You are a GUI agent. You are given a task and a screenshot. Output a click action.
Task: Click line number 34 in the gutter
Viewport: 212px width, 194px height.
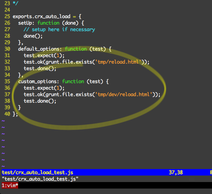point(7,75)
